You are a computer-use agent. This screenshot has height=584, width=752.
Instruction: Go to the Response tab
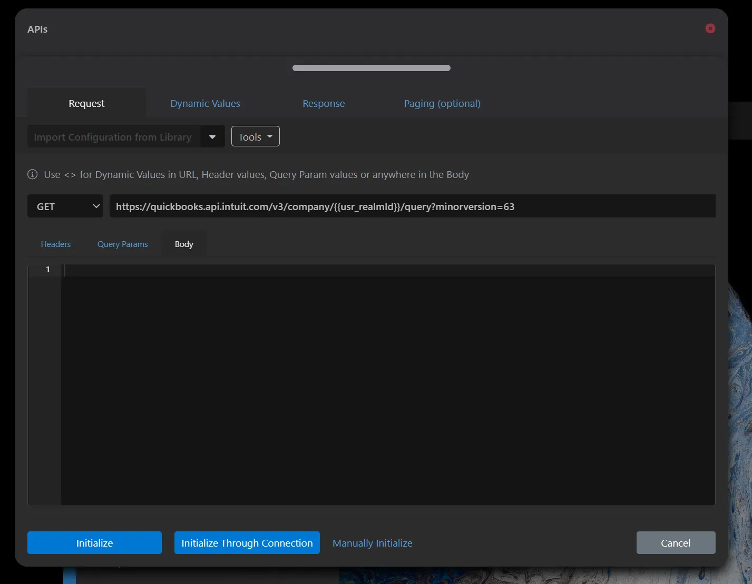pyautogui.click(x=324, y=103)
